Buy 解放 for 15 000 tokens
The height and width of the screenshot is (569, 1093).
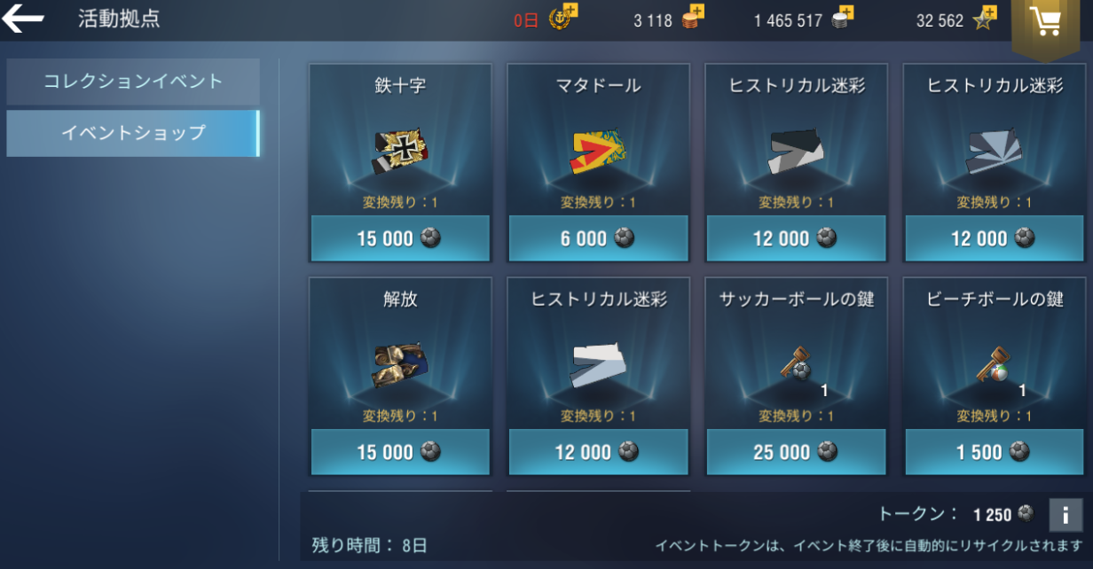[400, 452]
